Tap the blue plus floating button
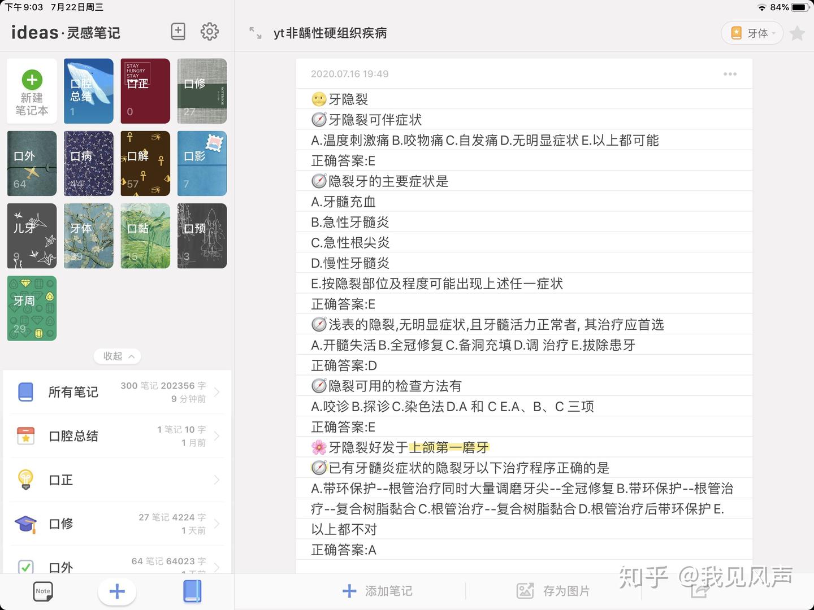Viewport: 814px width, 610px height. pyautogui.click(x=116, y=591)
